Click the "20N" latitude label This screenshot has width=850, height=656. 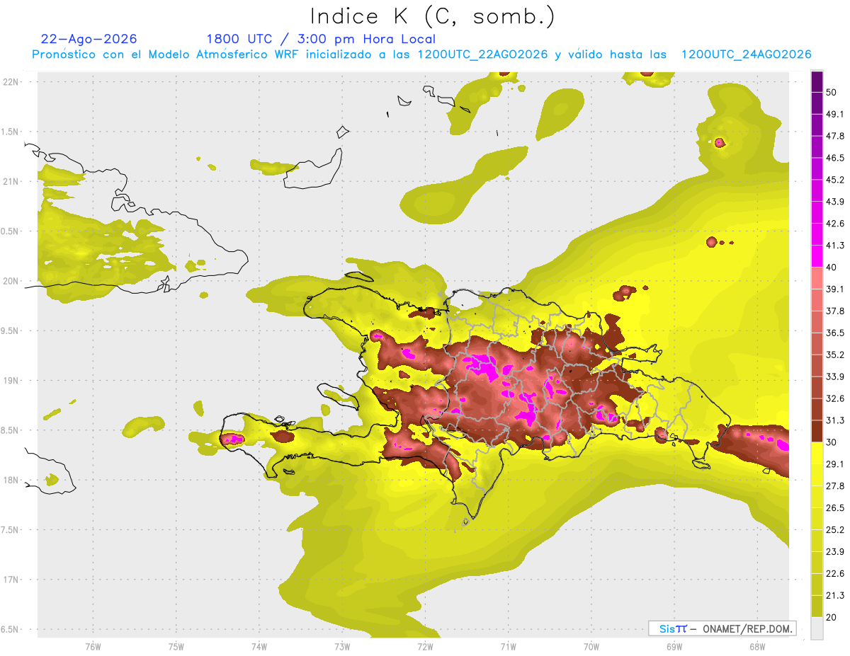tap(11, 281)
